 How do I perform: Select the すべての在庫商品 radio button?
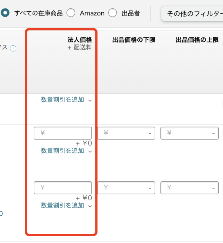(5, 13)
